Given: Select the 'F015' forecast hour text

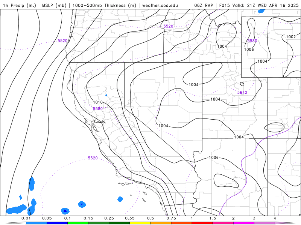Looking at the screenshot, I should click(x=225, y=5).
